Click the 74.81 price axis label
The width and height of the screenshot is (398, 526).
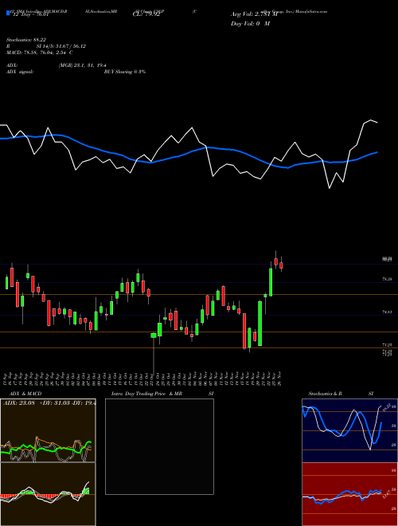point(388,312)
